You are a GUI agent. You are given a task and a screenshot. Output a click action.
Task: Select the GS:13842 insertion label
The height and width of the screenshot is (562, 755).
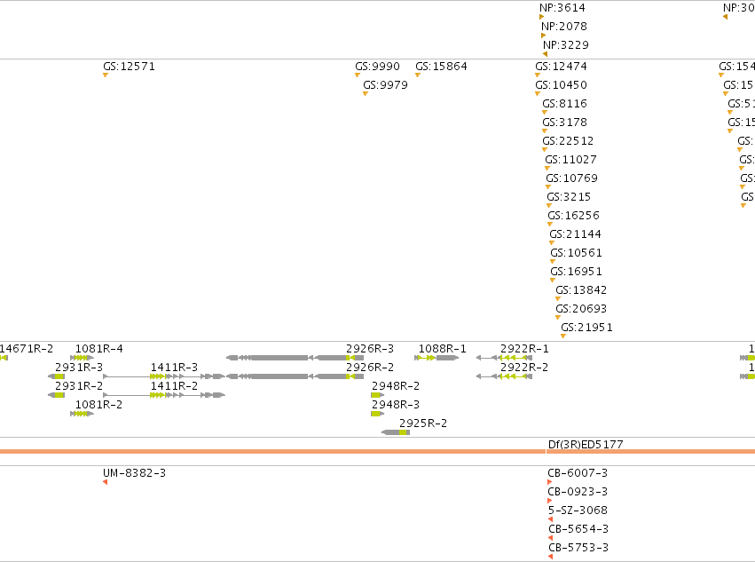click(x=581, y=290)
